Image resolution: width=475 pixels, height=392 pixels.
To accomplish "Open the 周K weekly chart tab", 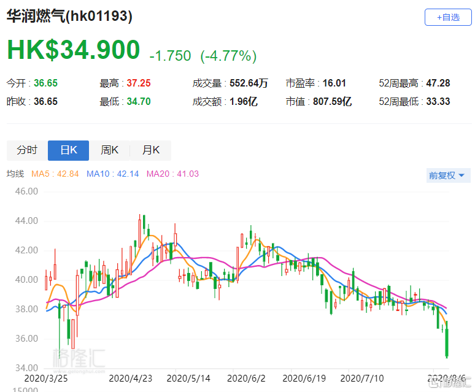I will pos(109,150).
